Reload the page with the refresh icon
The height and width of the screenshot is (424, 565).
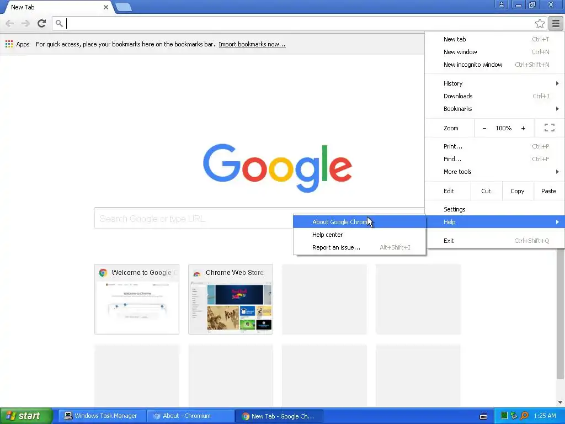coord(41,23)
